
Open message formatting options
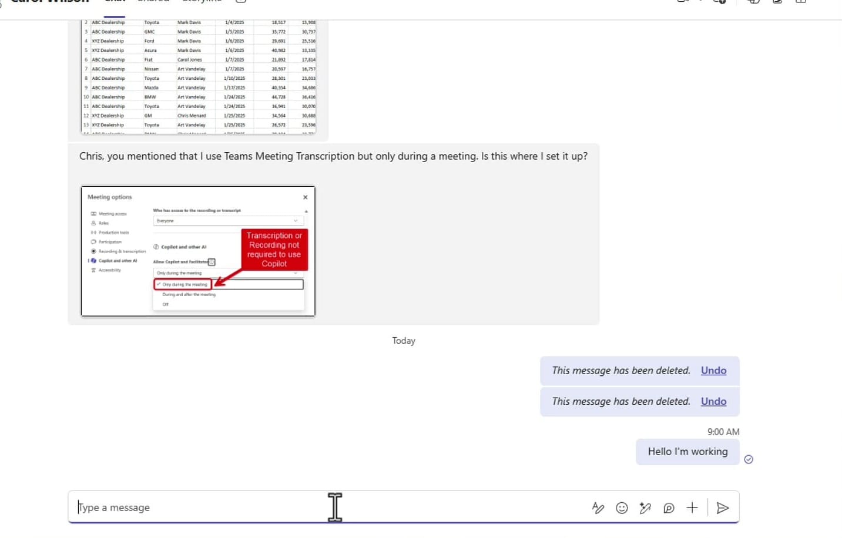pos(598,507)
